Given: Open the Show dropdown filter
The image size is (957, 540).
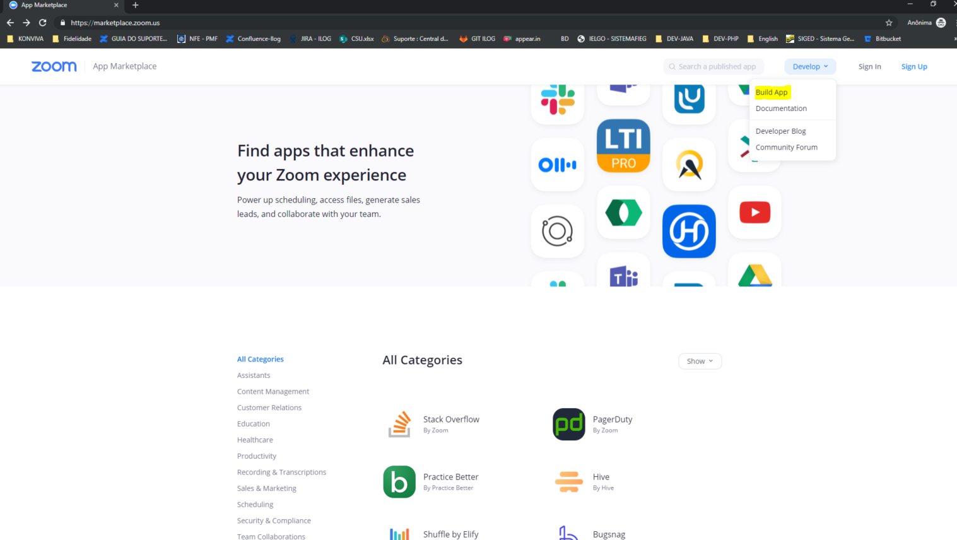Looking at the screenshot, I should [x=700, y=361].
